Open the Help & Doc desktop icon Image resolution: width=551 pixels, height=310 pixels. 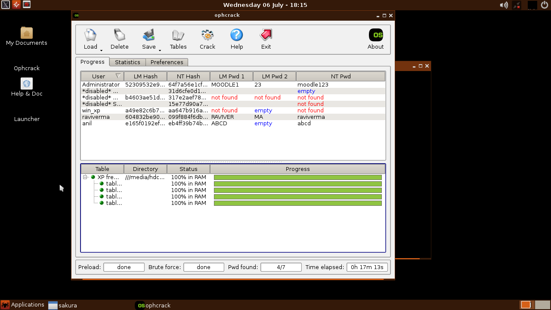pos(27,87)
